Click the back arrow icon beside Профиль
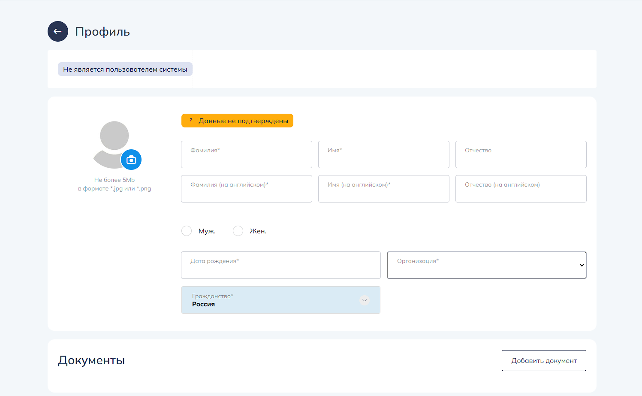 58,31
